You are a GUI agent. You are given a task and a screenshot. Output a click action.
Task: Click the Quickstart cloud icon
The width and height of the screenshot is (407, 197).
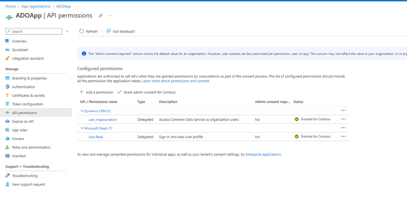pyautogui.click(x=7, y=50)
